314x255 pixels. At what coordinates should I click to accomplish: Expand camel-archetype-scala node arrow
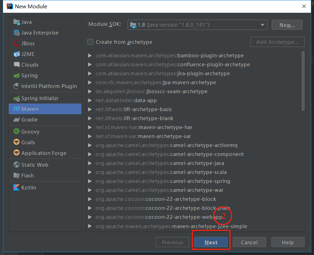coord(90,172)
